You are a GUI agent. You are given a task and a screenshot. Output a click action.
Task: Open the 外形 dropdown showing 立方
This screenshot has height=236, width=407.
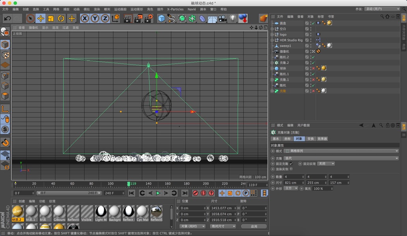(x=291, y=188)
